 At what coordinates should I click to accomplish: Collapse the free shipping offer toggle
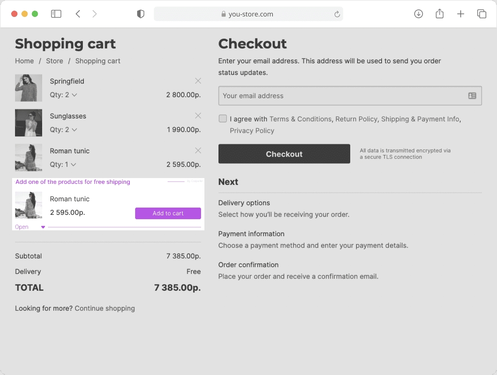[x=43, y=227]
